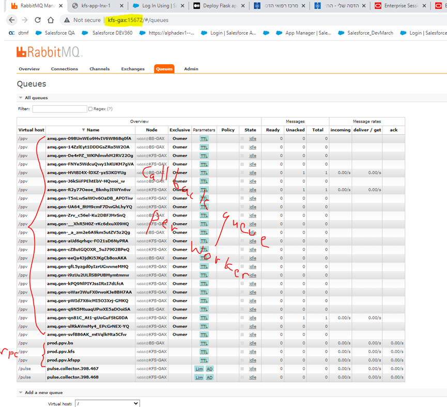Open queue pulse.collector.398.467
The width and height of the screenshot is (447, 407).
point(73,369)
